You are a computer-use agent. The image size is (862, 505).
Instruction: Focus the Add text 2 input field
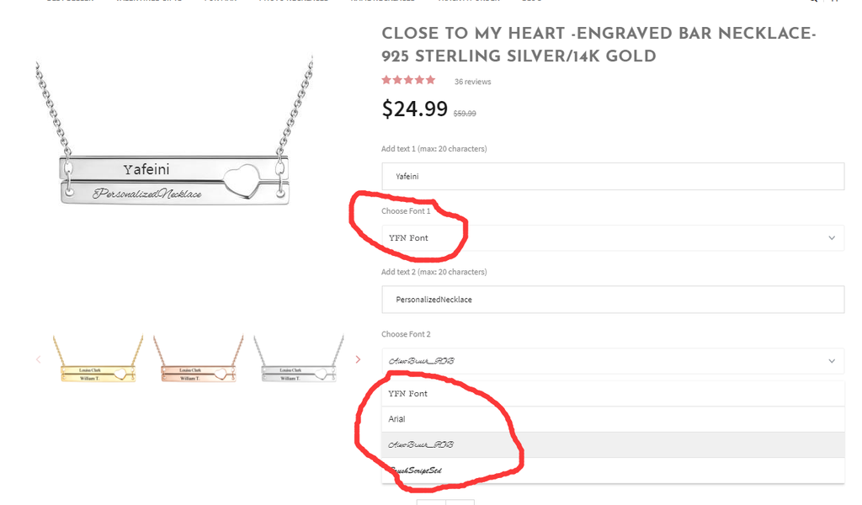pos(612,300)
